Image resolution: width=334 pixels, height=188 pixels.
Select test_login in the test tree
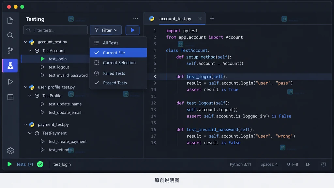(57, 59)
